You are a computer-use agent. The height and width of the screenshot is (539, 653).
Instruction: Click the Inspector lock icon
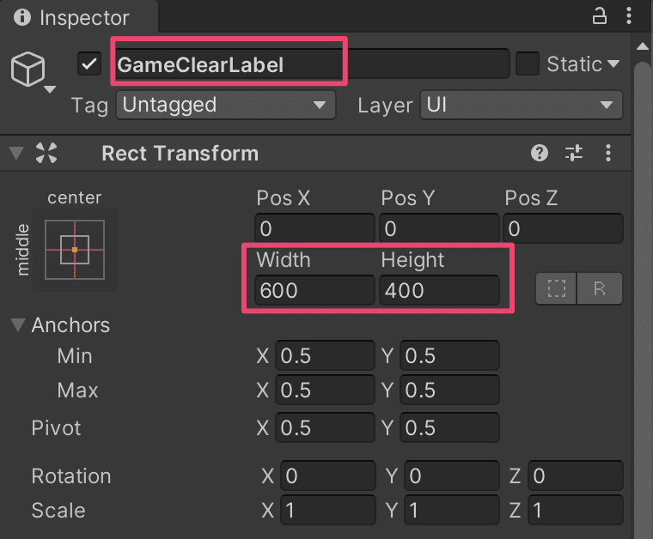[600, 15]
